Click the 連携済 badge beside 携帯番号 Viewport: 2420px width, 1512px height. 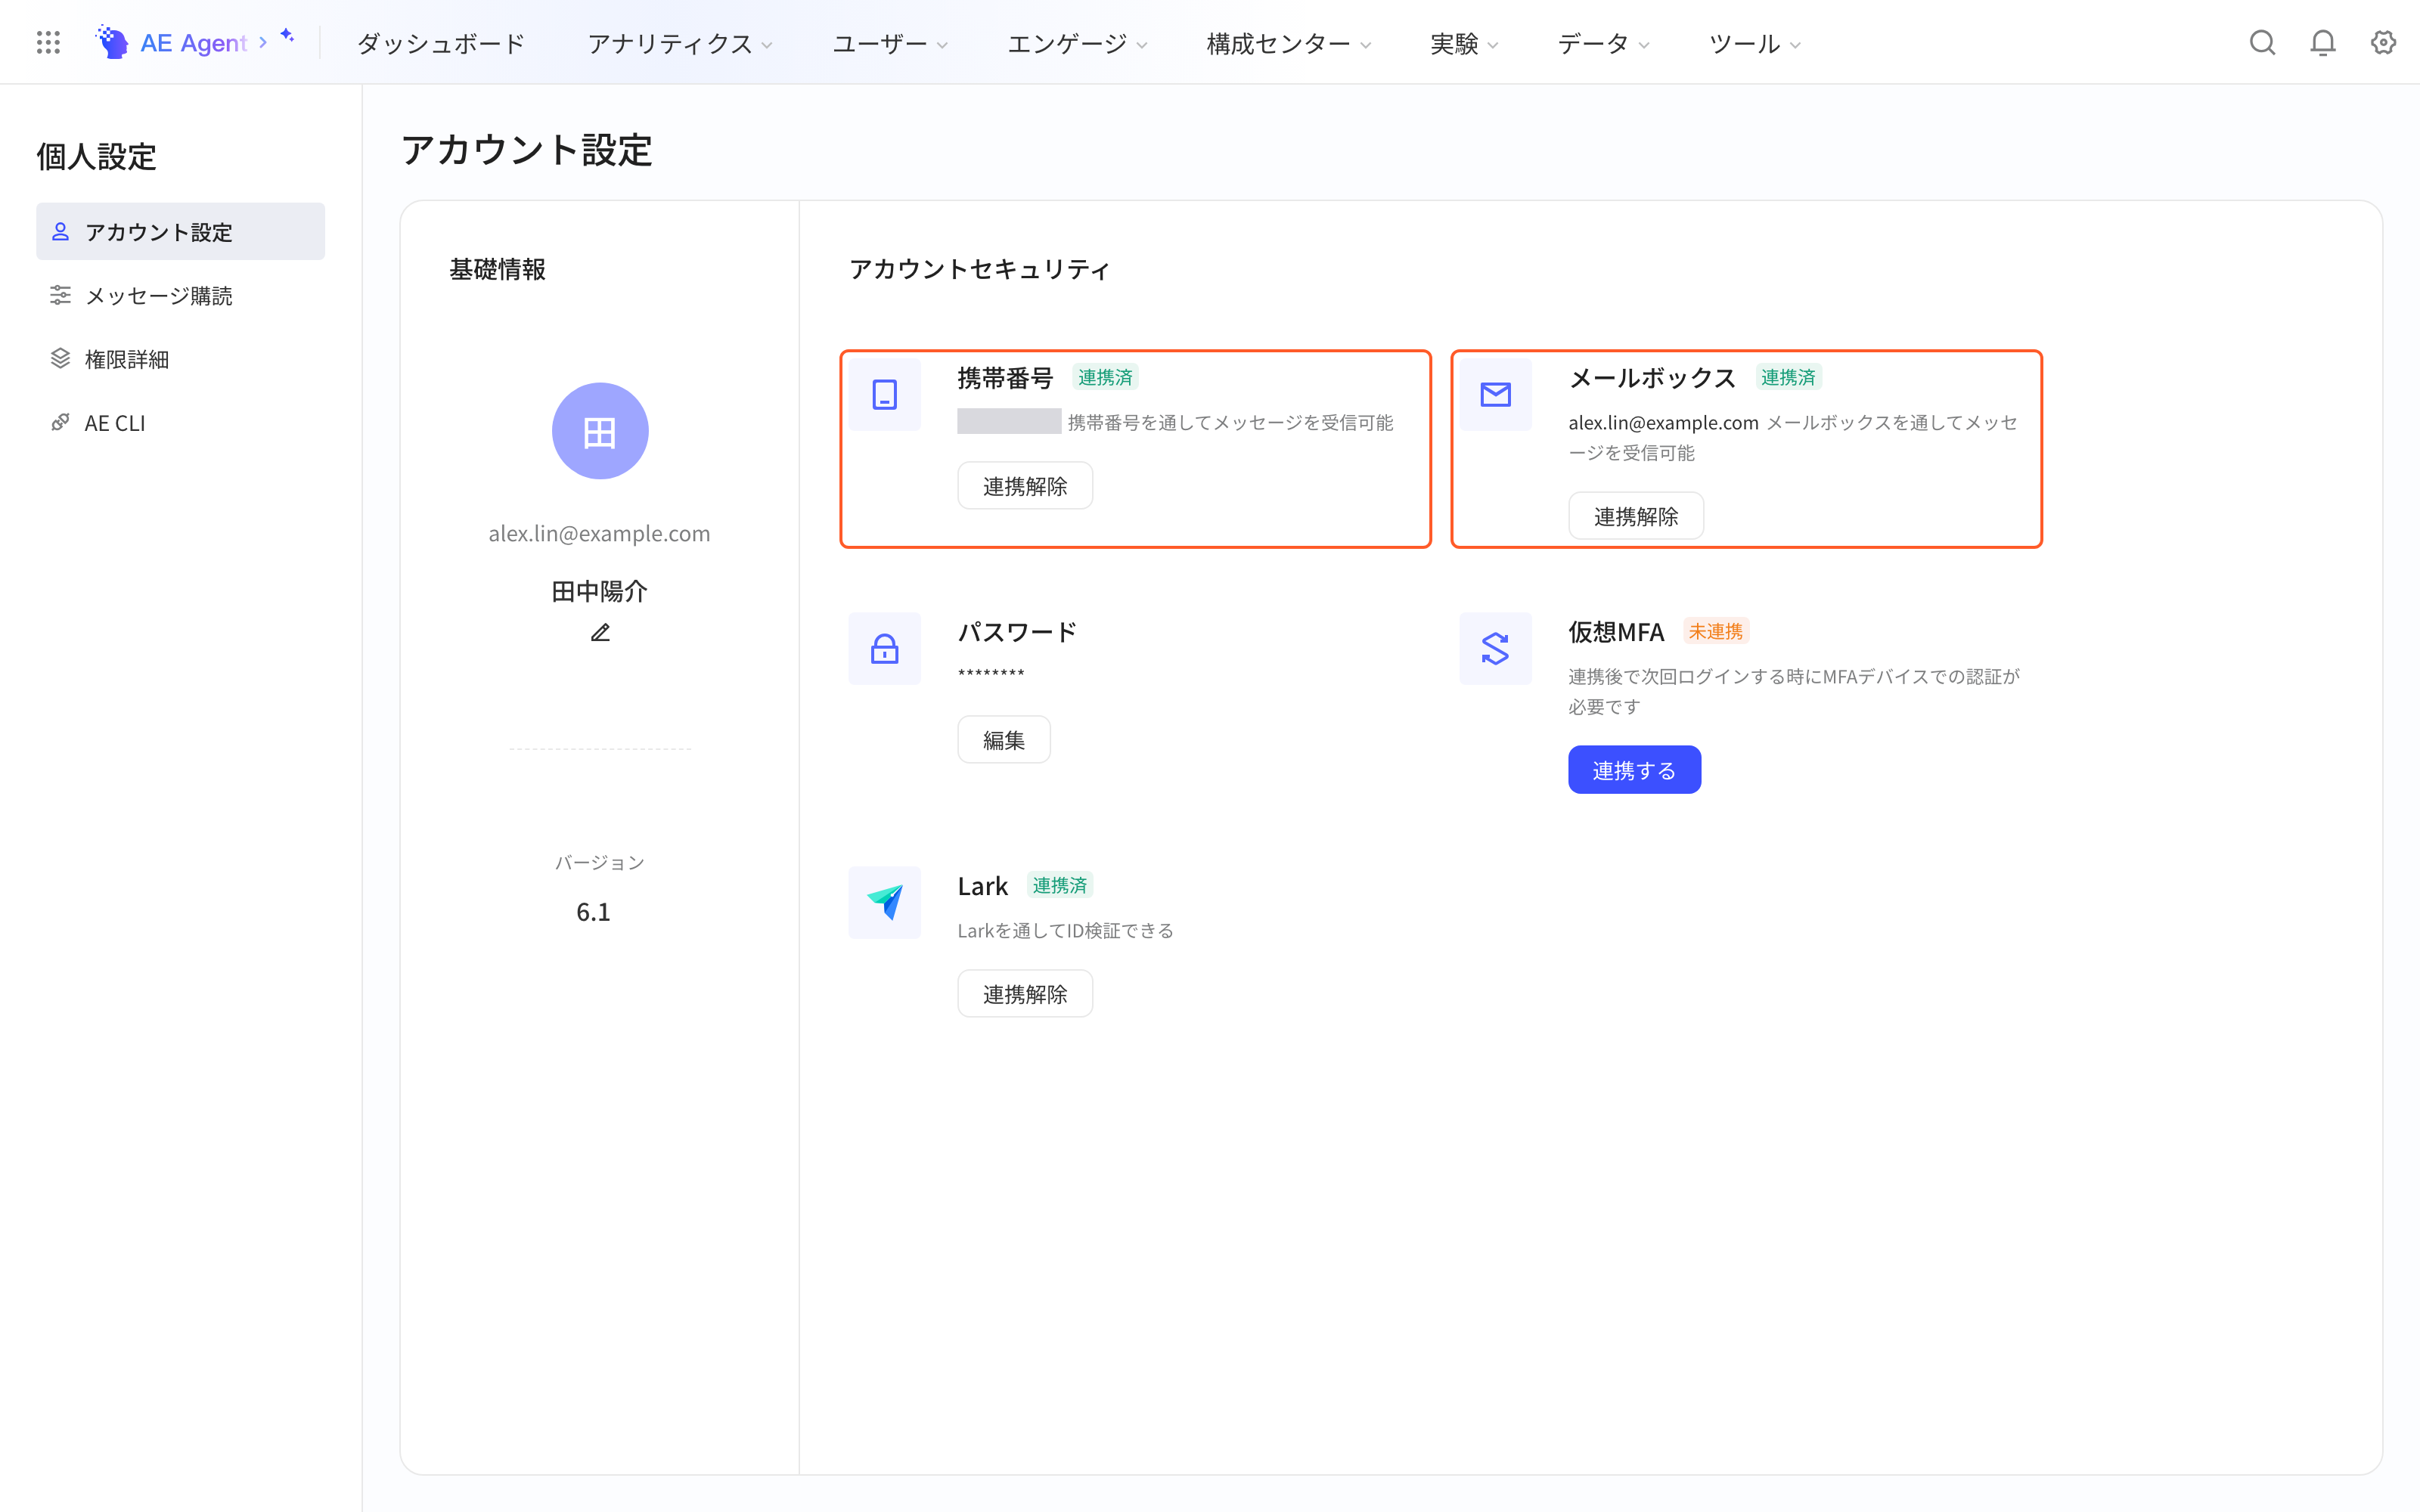tap(1106, 377)
